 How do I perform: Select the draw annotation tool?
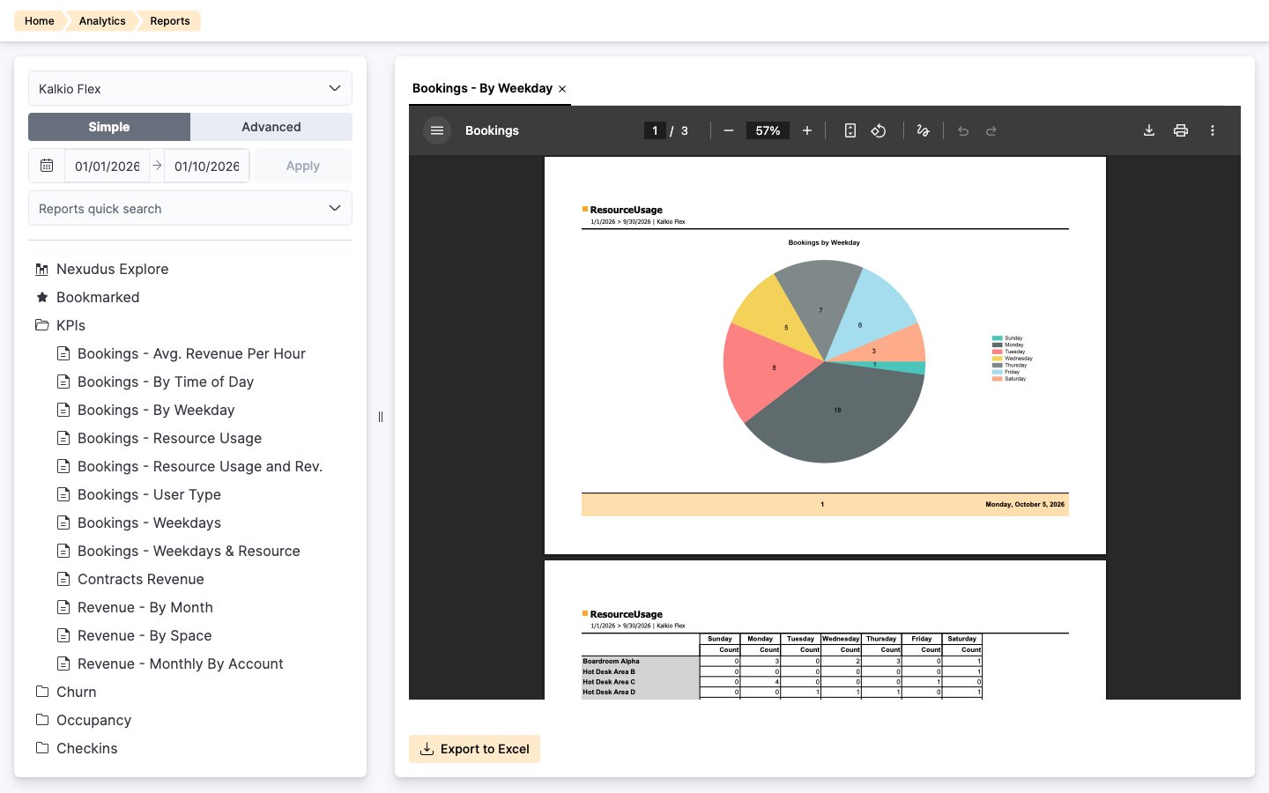pyautogui.click(x=923, y=130)
